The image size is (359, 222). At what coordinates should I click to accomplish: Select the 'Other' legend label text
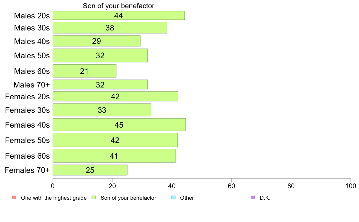point(187,198)
